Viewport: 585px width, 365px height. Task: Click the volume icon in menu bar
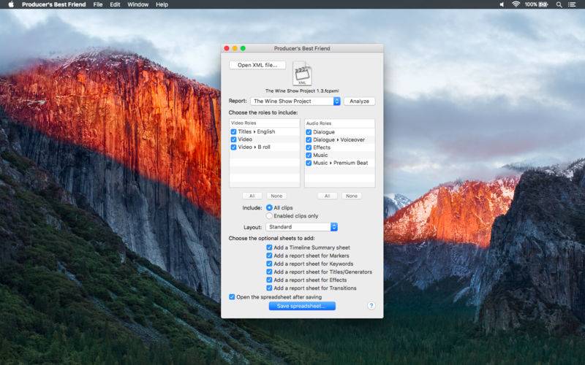pyautogui.click(x=502, y=4)
